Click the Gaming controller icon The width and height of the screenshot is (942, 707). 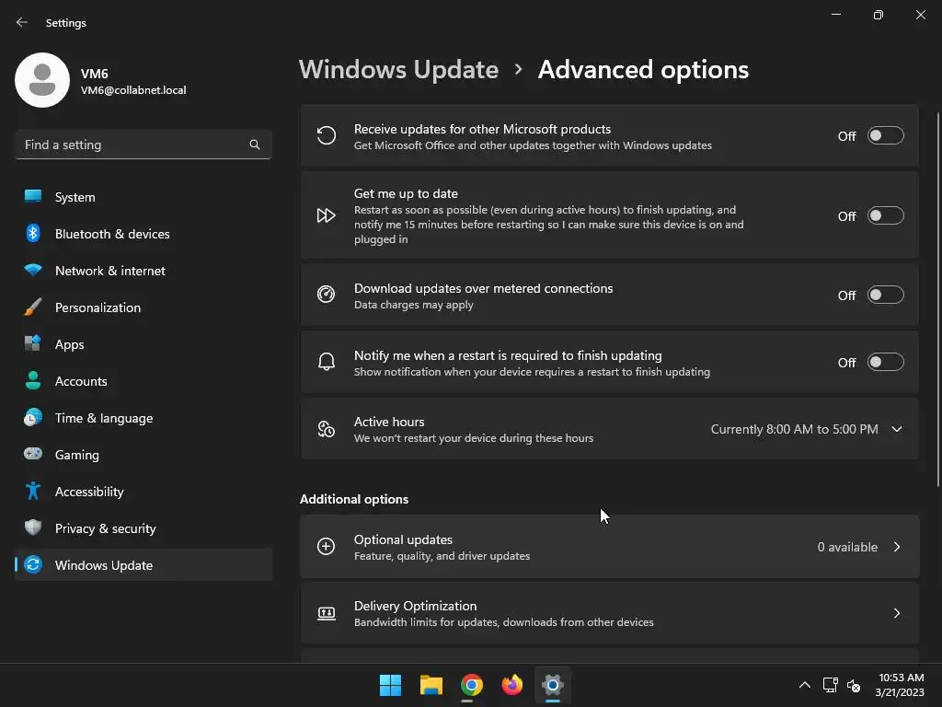click(33, 454)
